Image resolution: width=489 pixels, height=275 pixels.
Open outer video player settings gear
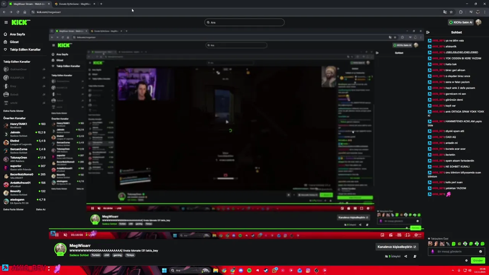point(416,235)
